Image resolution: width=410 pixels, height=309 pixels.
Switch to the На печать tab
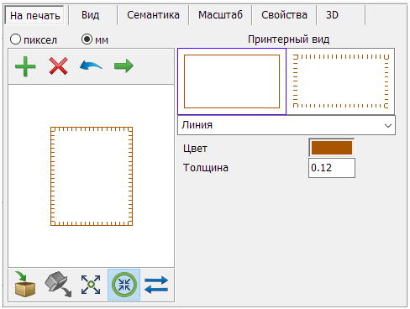35,15
